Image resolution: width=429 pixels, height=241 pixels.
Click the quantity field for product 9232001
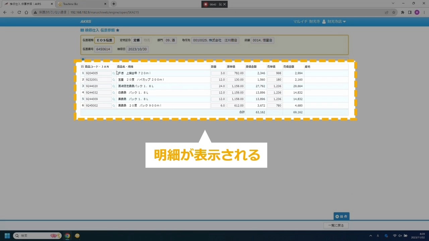point(218,80)
